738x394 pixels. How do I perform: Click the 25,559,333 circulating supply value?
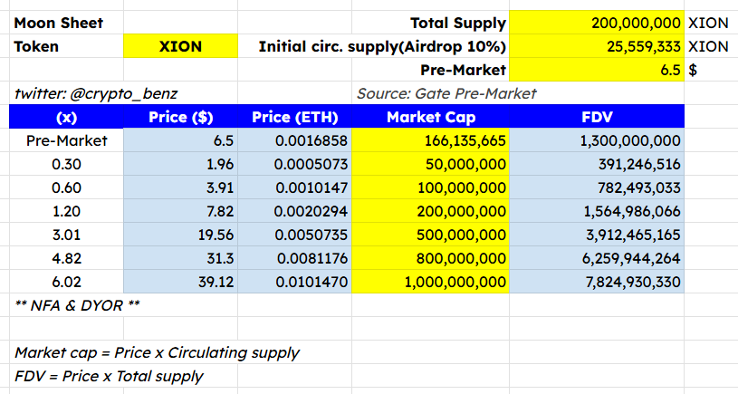point(597,46)
